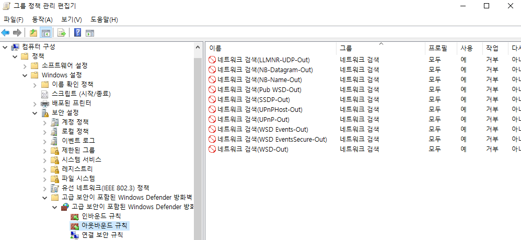The height and width of the screenshot is (240, 521).
Task: Click the block icon of Pub WSD-Out rule
Action: tap(212, 90)
